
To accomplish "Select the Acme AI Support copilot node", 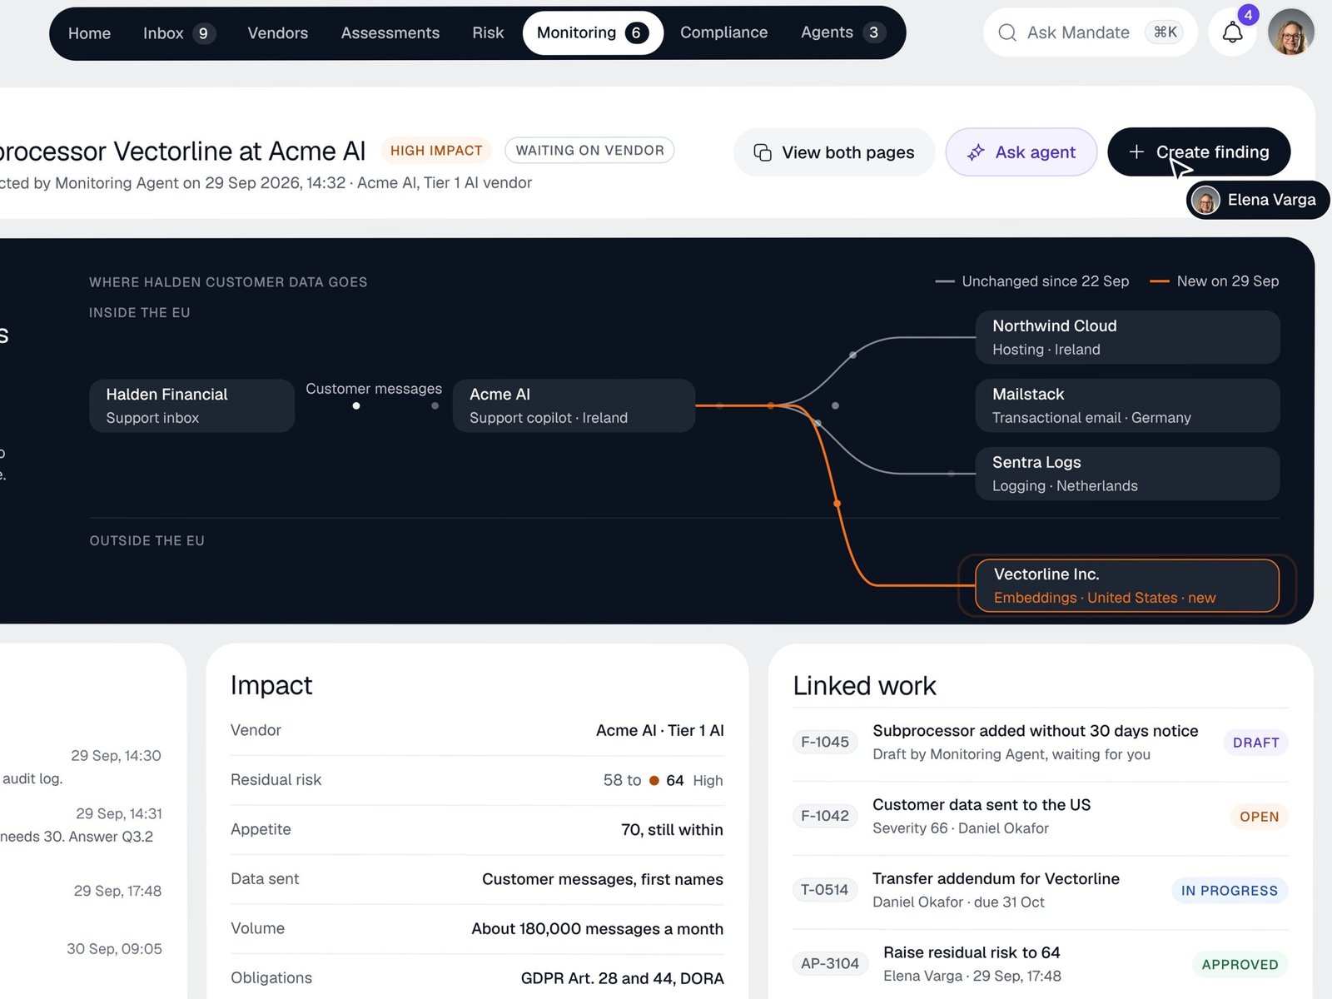I will coord(574,405).
